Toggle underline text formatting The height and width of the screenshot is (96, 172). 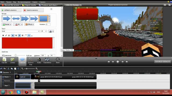[9, 35]
